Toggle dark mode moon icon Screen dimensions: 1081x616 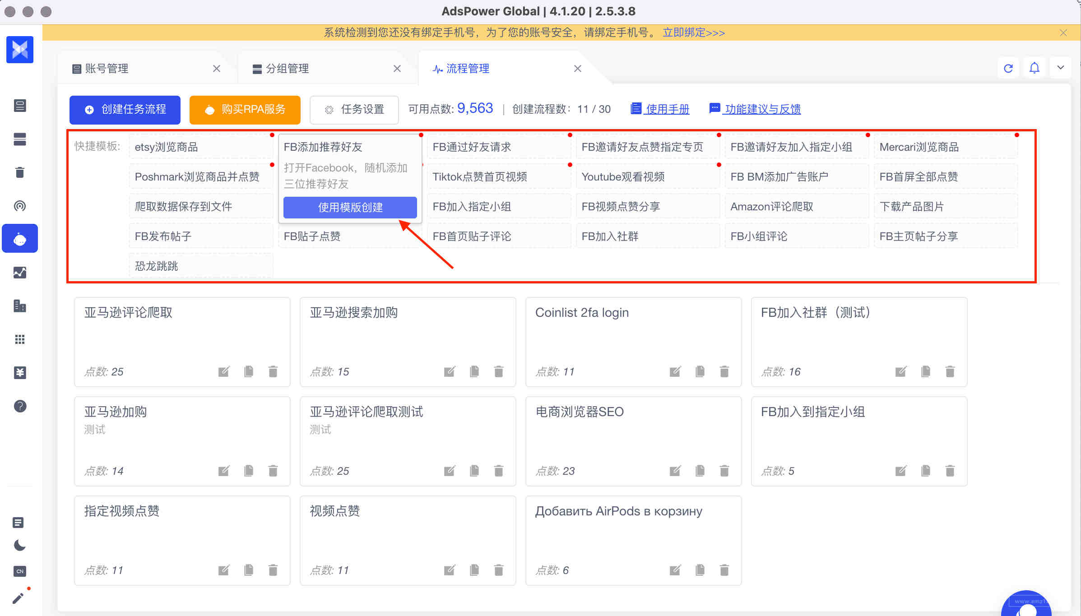coord(20,546)
